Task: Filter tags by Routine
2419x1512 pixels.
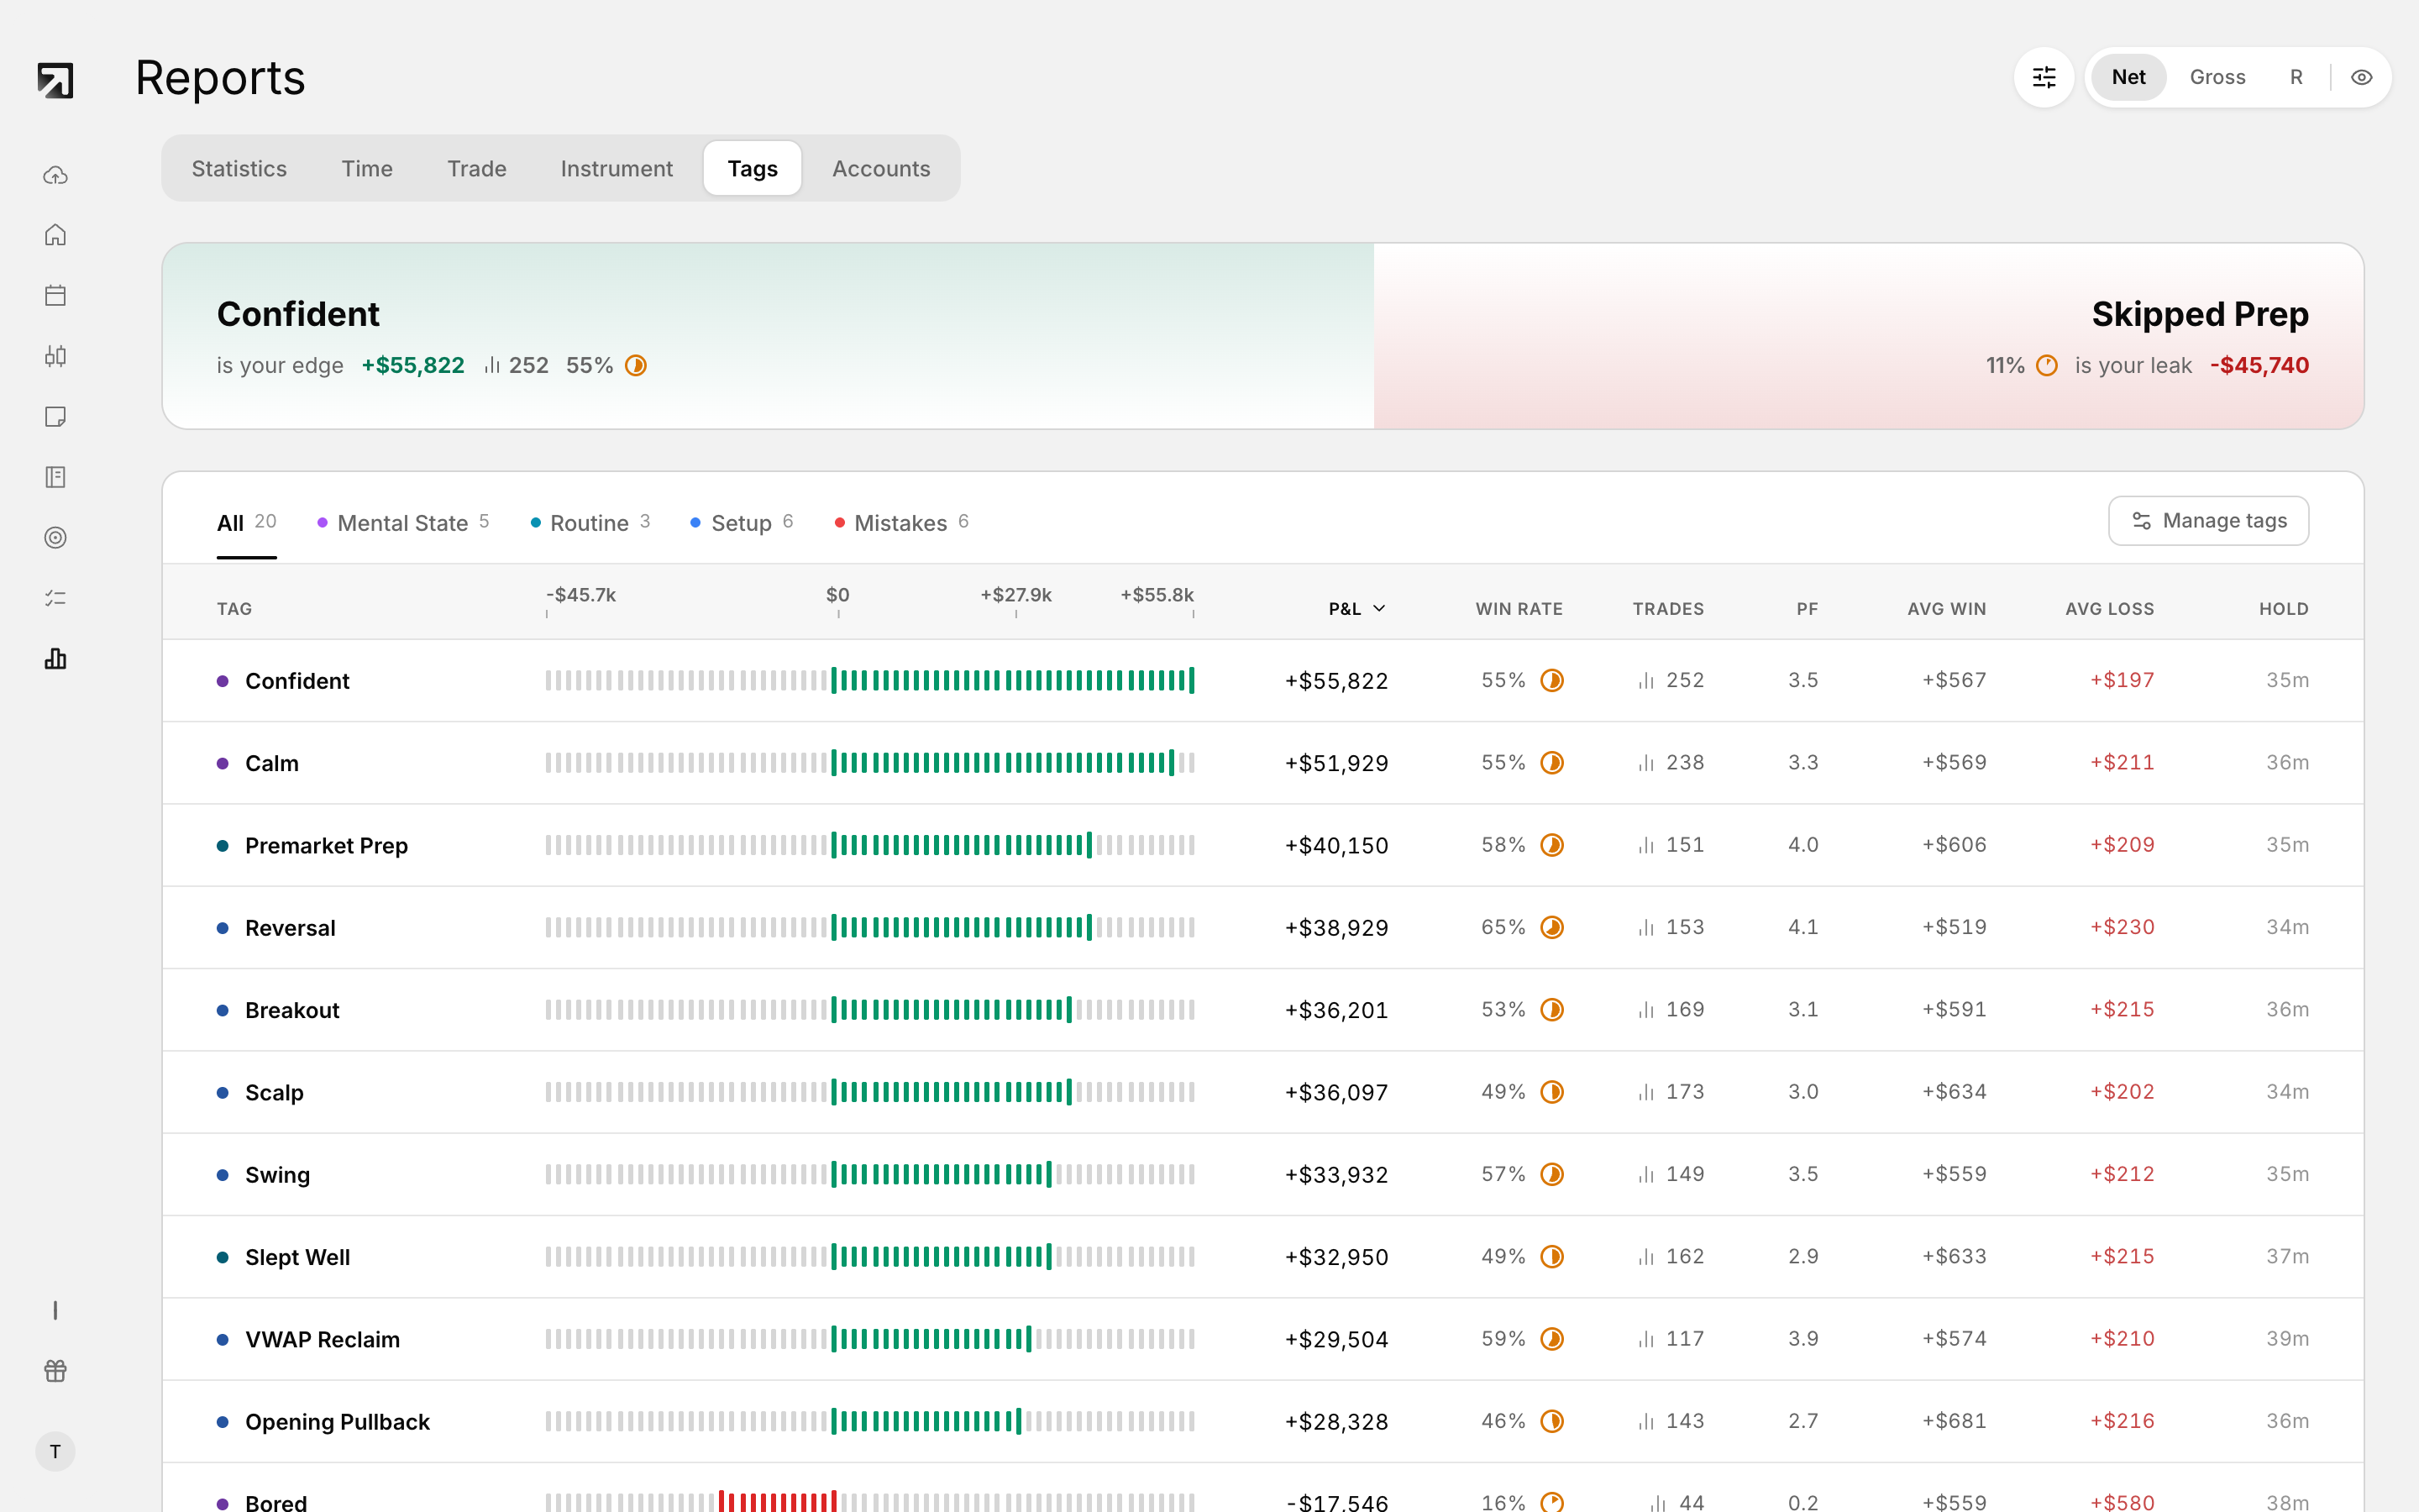Action: [590, 523]
